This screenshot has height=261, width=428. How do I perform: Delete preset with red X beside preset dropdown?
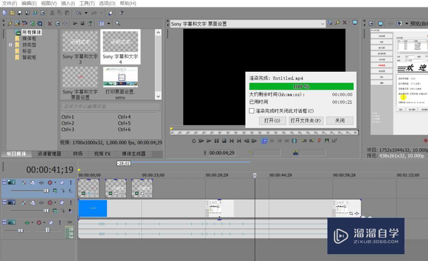pyautogui.click(x=345, y=23)
